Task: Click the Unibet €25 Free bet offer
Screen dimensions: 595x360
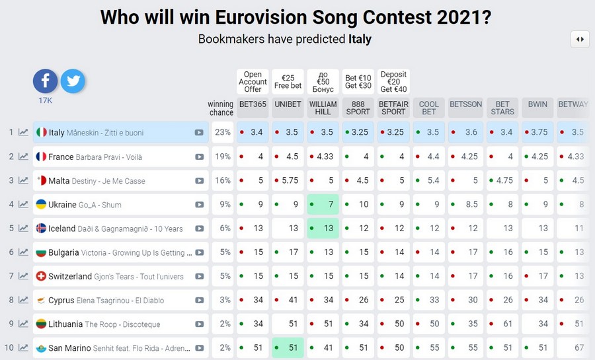Action: (288, 82)
